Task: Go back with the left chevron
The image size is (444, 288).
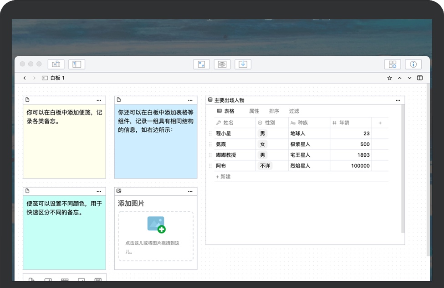Action: 25,78
